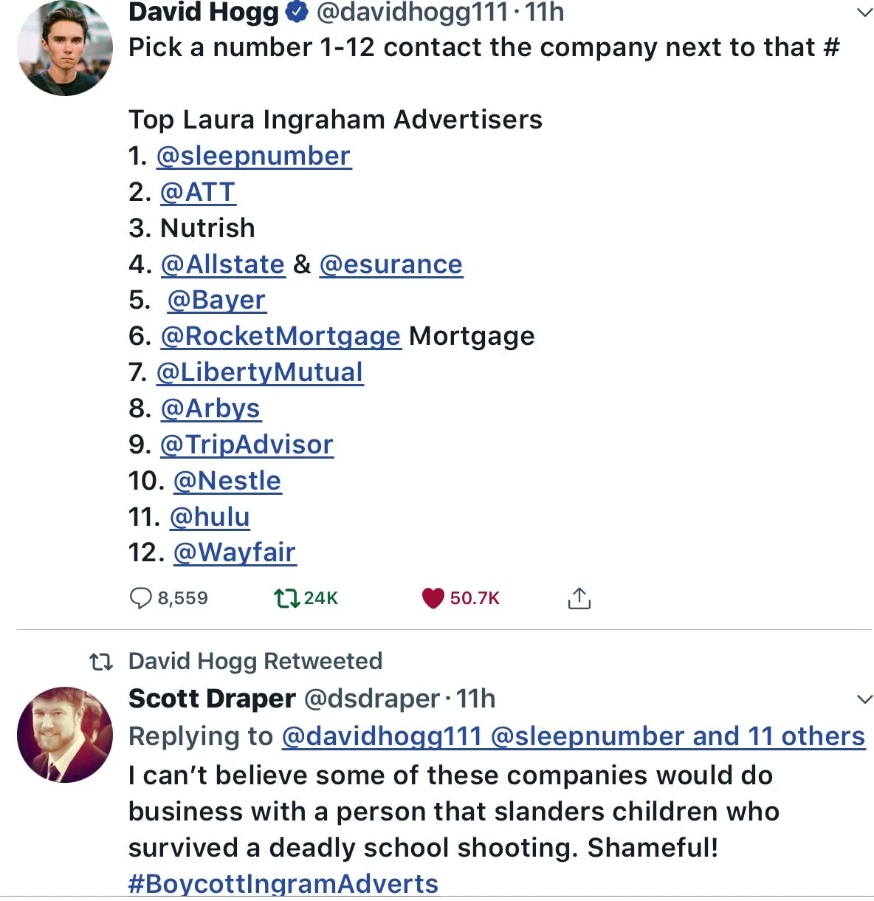The image size is (874, 901).
Task: Unlike the tweet via red heart
Action: [x=433, y=597]
